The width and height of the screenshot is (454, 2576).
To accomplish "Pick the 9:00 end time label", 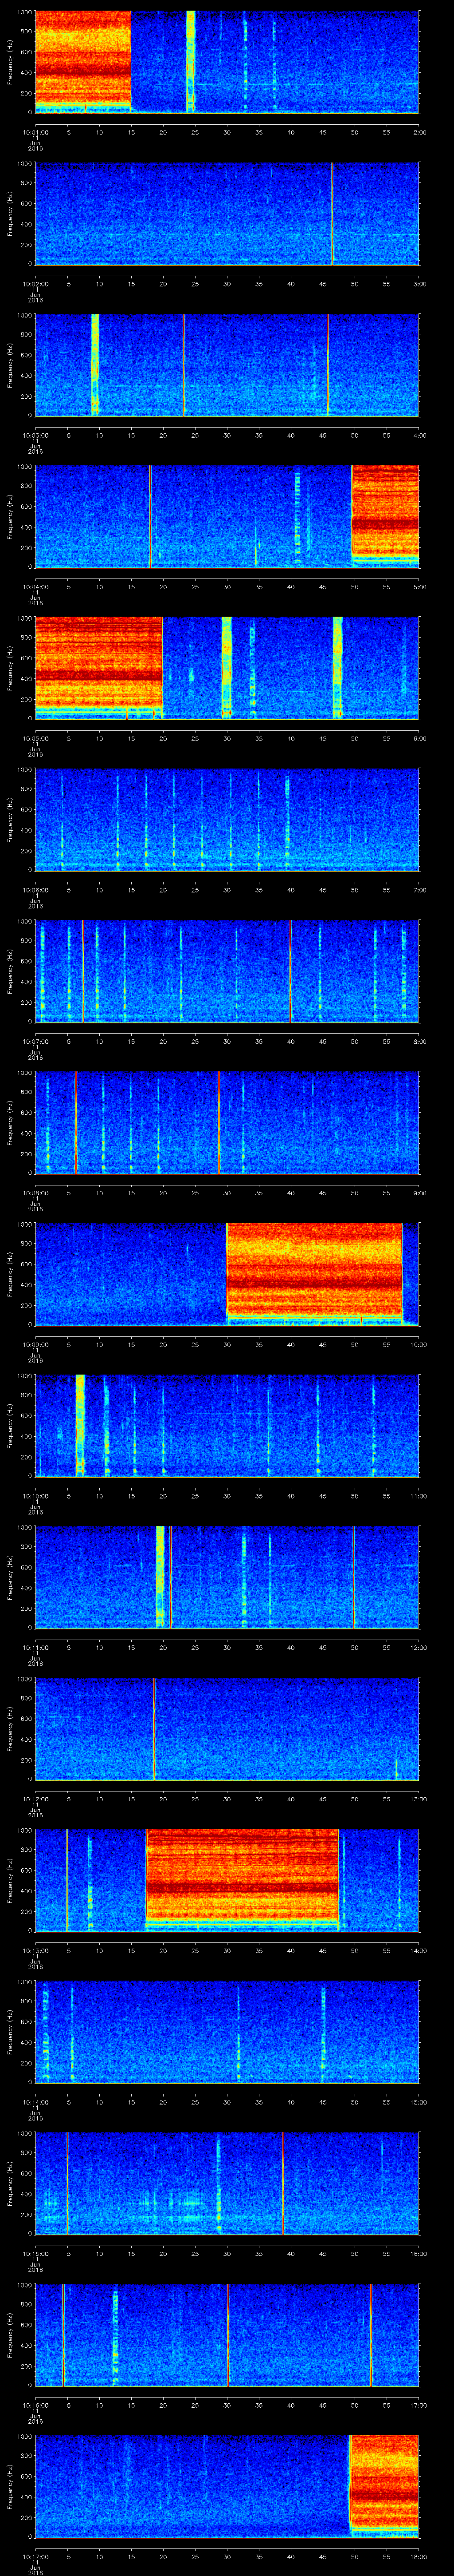I will pyautogui.click(x=419, y=1193).
